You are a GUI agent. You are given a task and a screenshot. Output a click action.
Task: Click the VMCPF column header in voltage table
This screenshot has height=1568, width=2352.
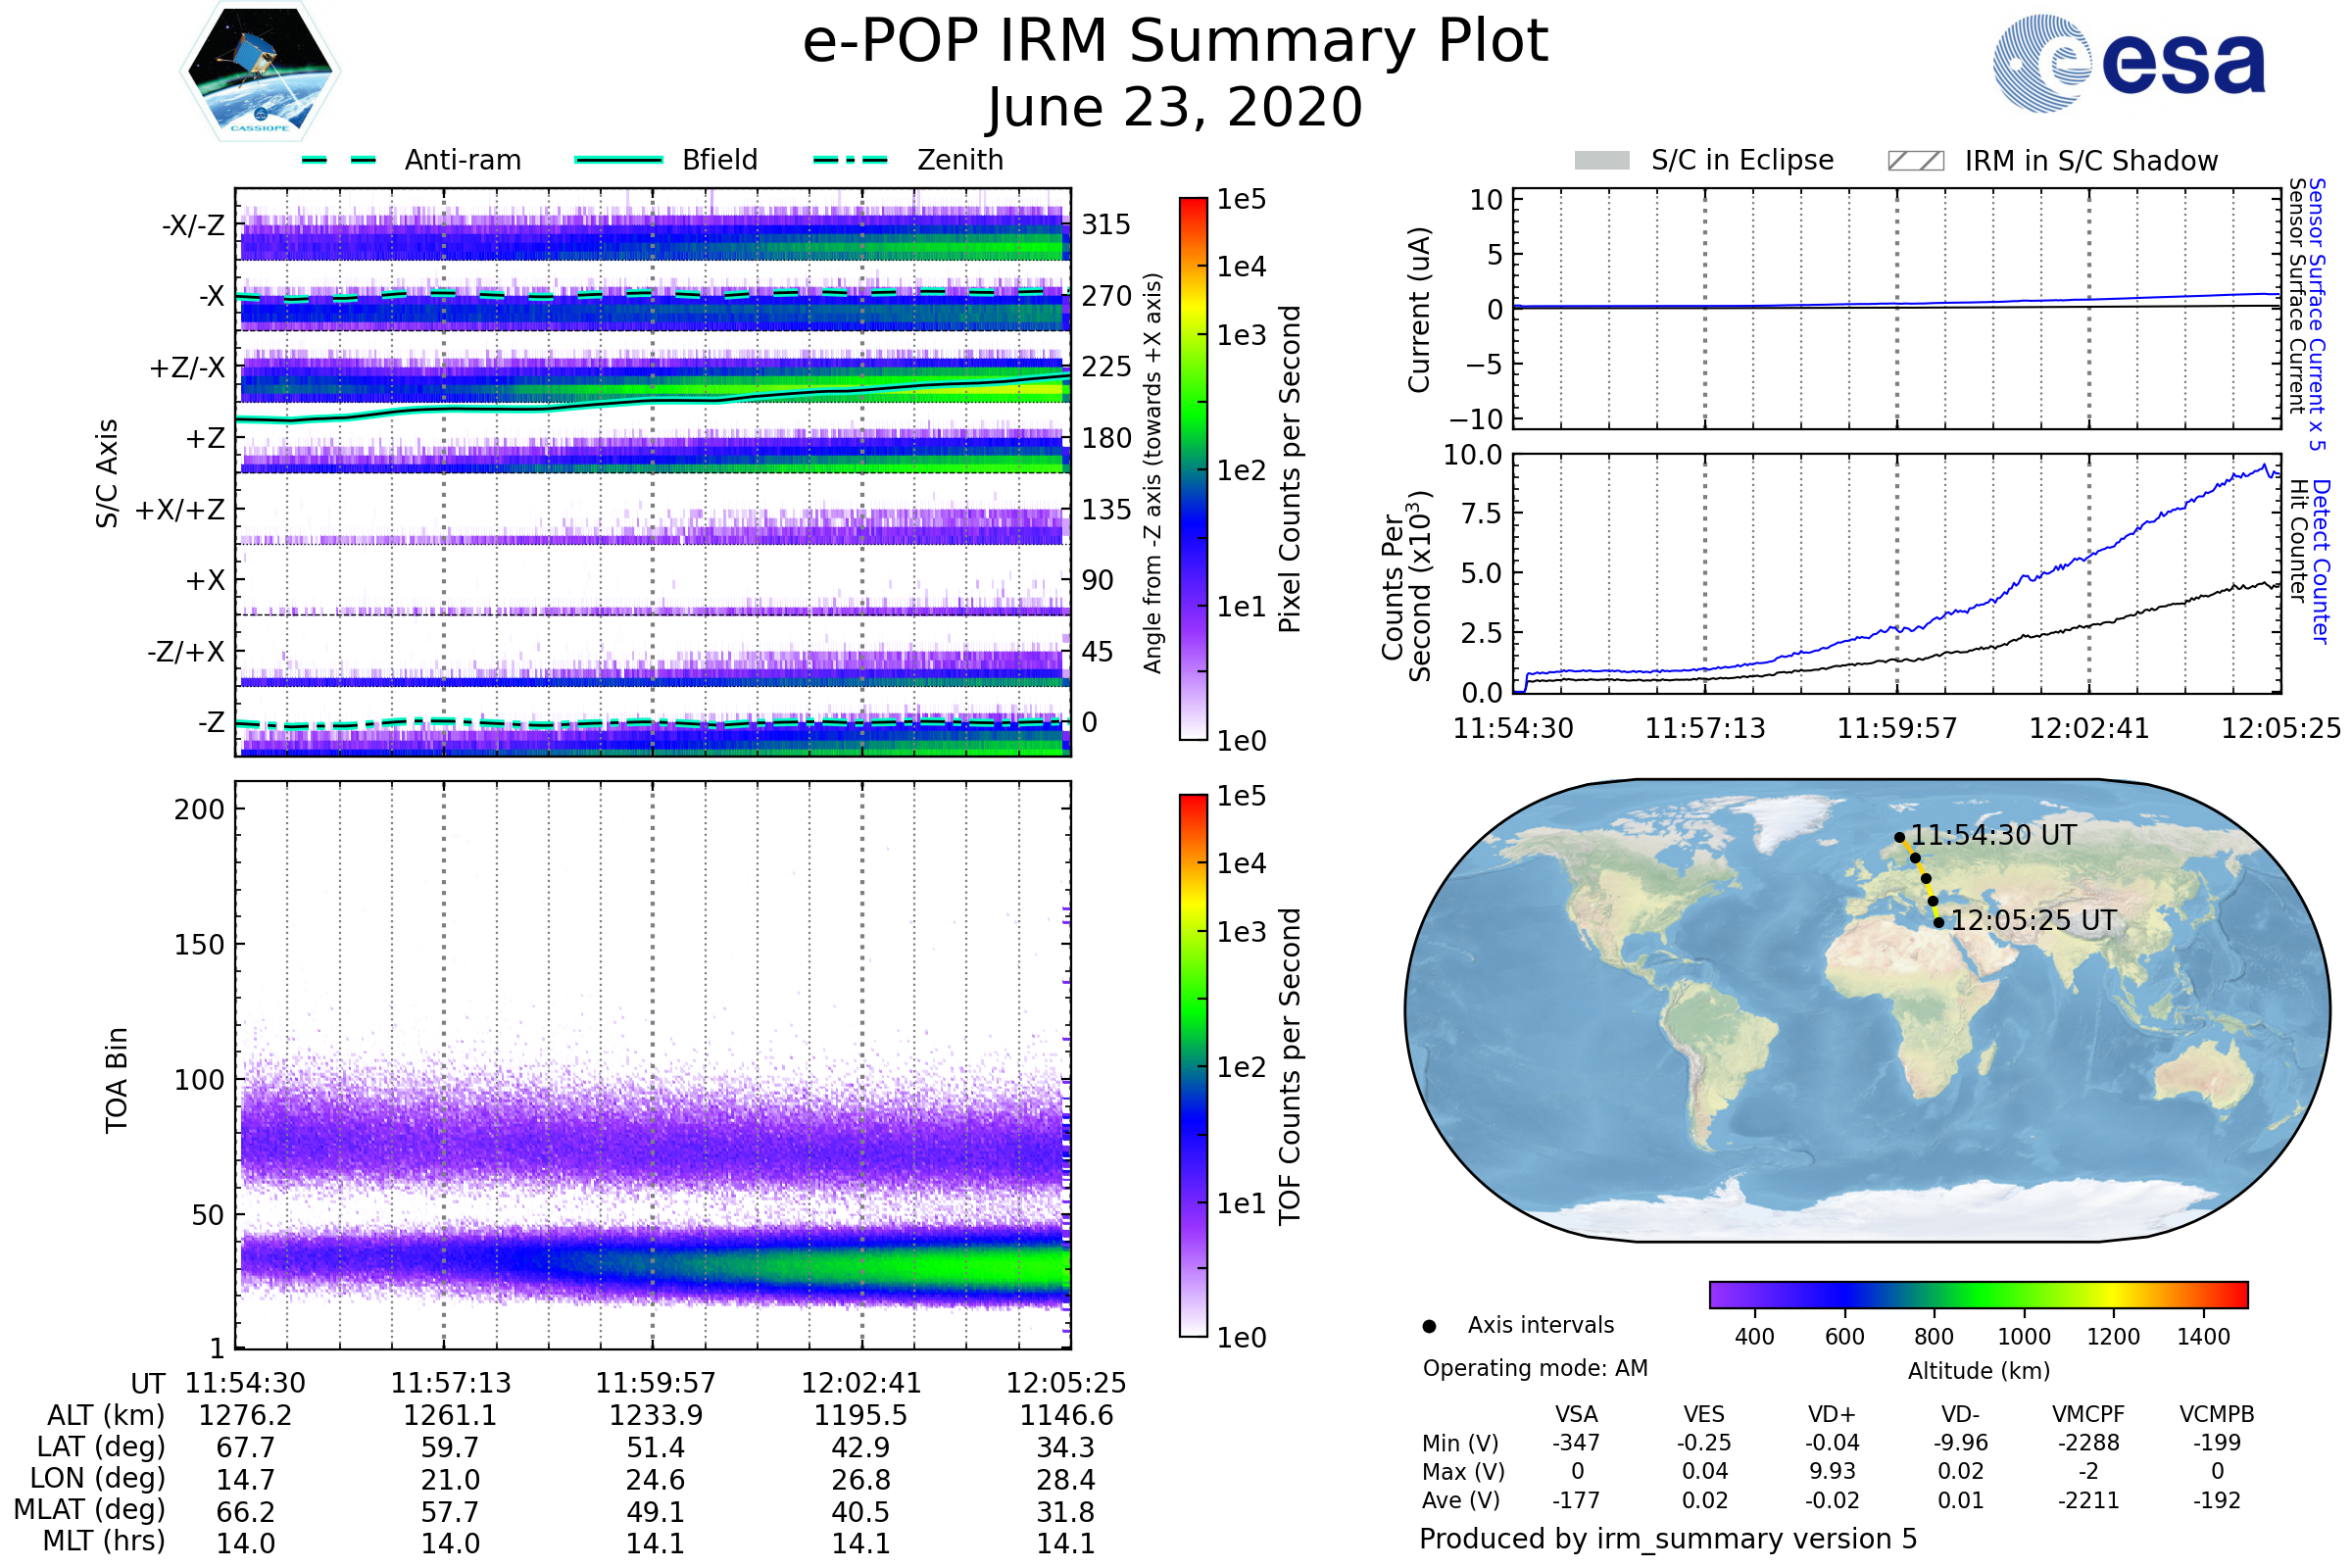(x=2088, y=1415)
